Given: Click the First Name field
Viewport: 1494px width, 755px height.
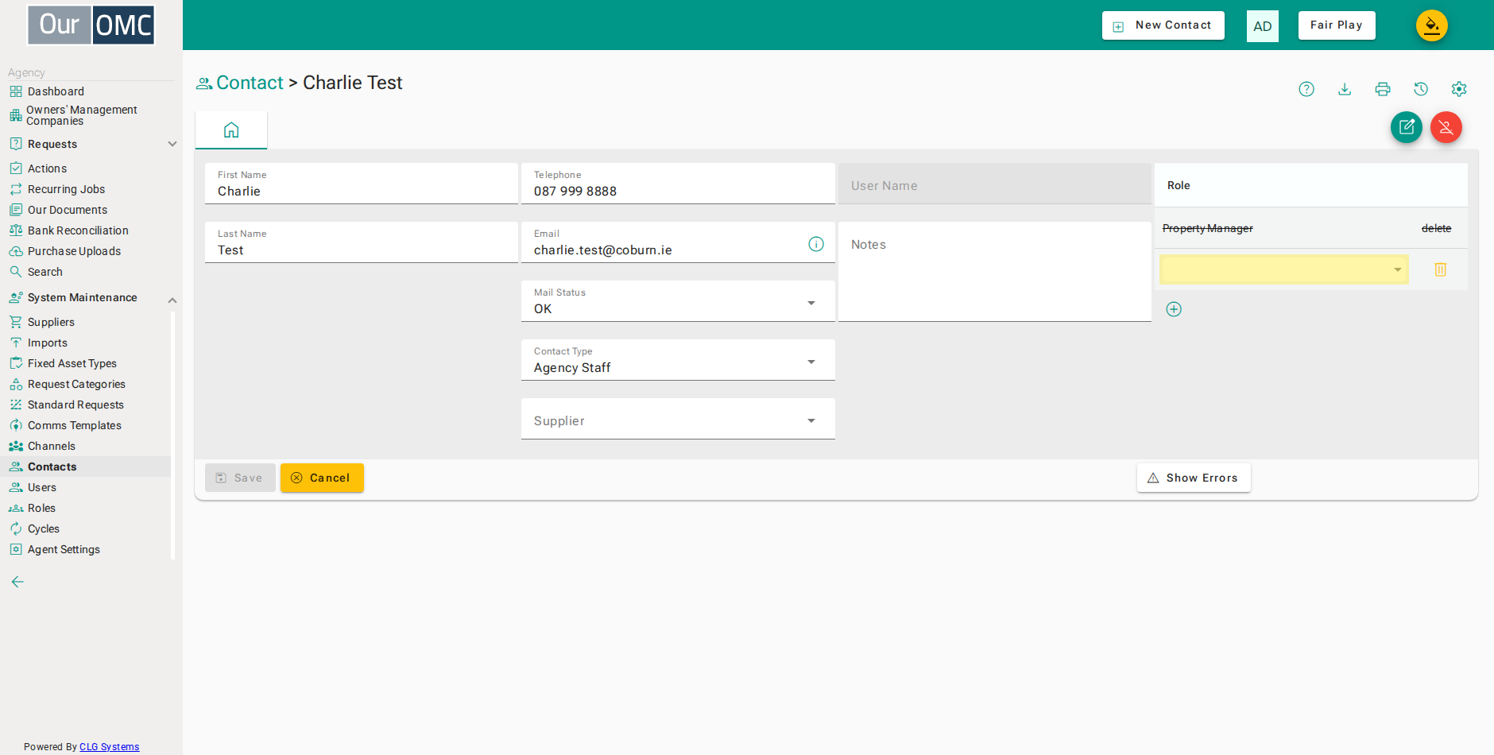Looking at the screenshot, I should pos(362,184).
